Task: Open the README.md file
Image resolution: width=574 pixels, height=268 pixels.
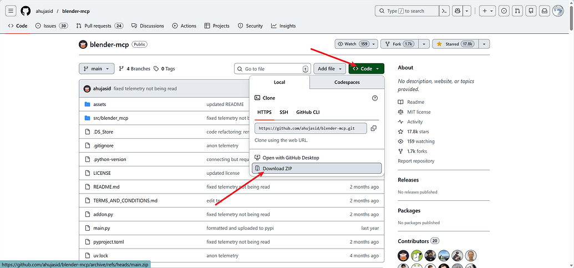Action: (106, 187)
